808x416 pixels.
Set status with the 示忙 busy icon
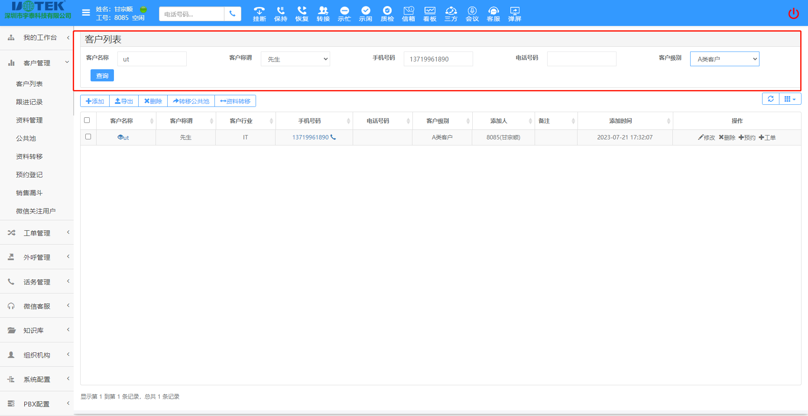tap(344, 13)
